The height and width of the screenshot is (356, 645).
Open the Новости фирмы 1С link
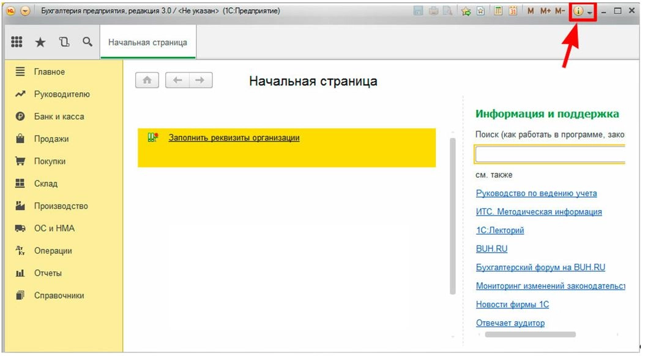coord(513,304)
